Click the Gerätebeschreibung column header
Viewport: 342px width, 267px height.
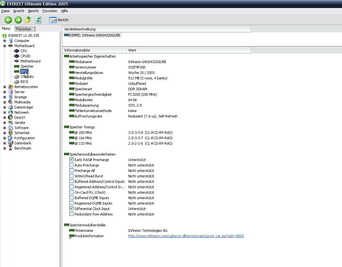tap(157, 29)
